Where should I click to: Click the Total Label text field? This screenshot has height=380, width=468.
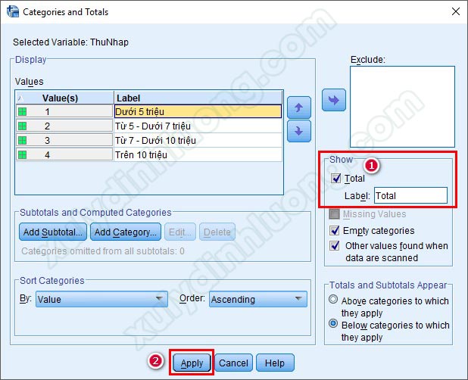pyautogui.click(x=410, y=195)
